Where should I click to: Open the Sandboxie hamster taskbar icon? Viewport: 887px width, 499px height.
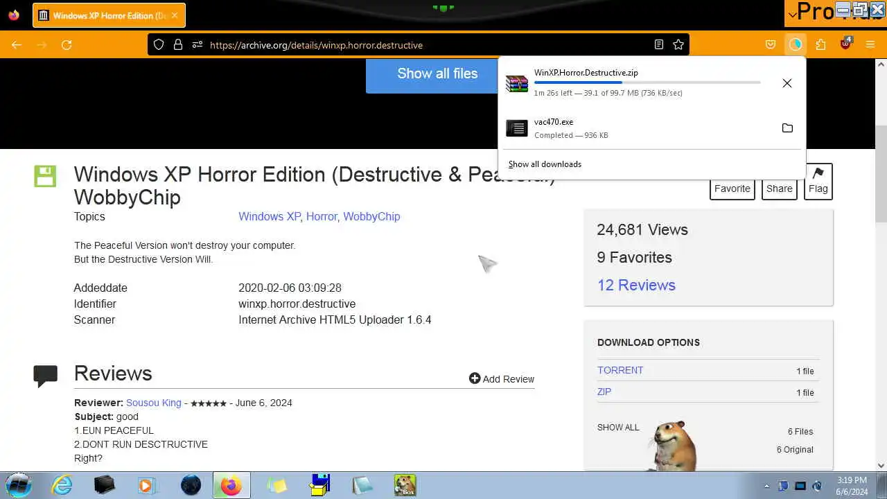(x=405, y=485)
